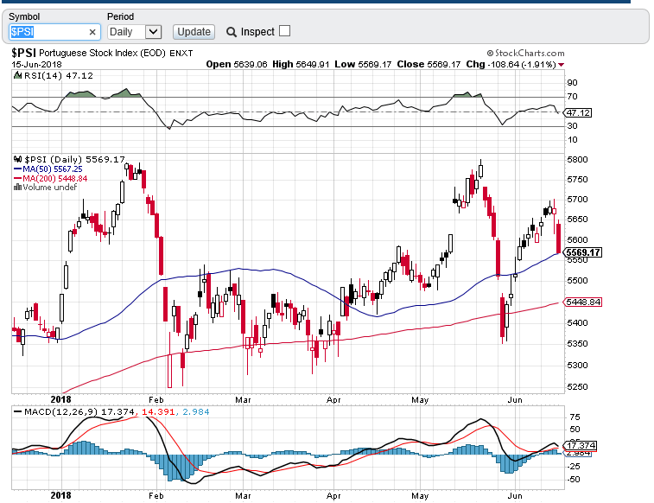This screenshot has height=503, width=654.
Task: Click the 'Close 5569.17' value
Action: click(x=429, y=64)
